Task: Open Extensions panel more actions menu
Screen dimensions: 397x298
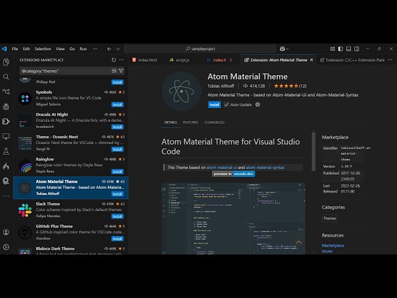Action: pyautogui.click(x=122, y=60)
